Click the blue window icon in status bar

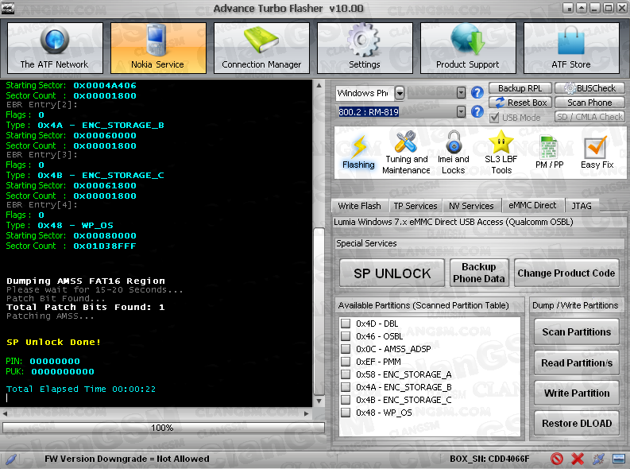tap(619, 459)
